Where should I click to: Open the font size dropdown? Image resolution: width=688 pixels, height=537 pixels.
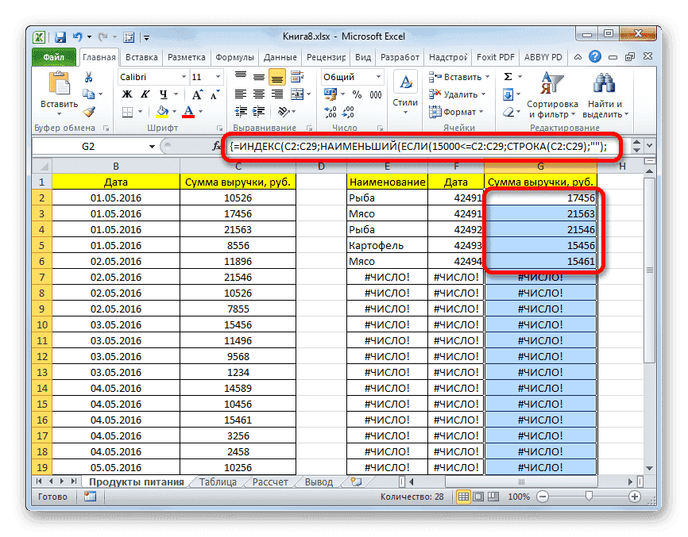(x=217, y=78)
